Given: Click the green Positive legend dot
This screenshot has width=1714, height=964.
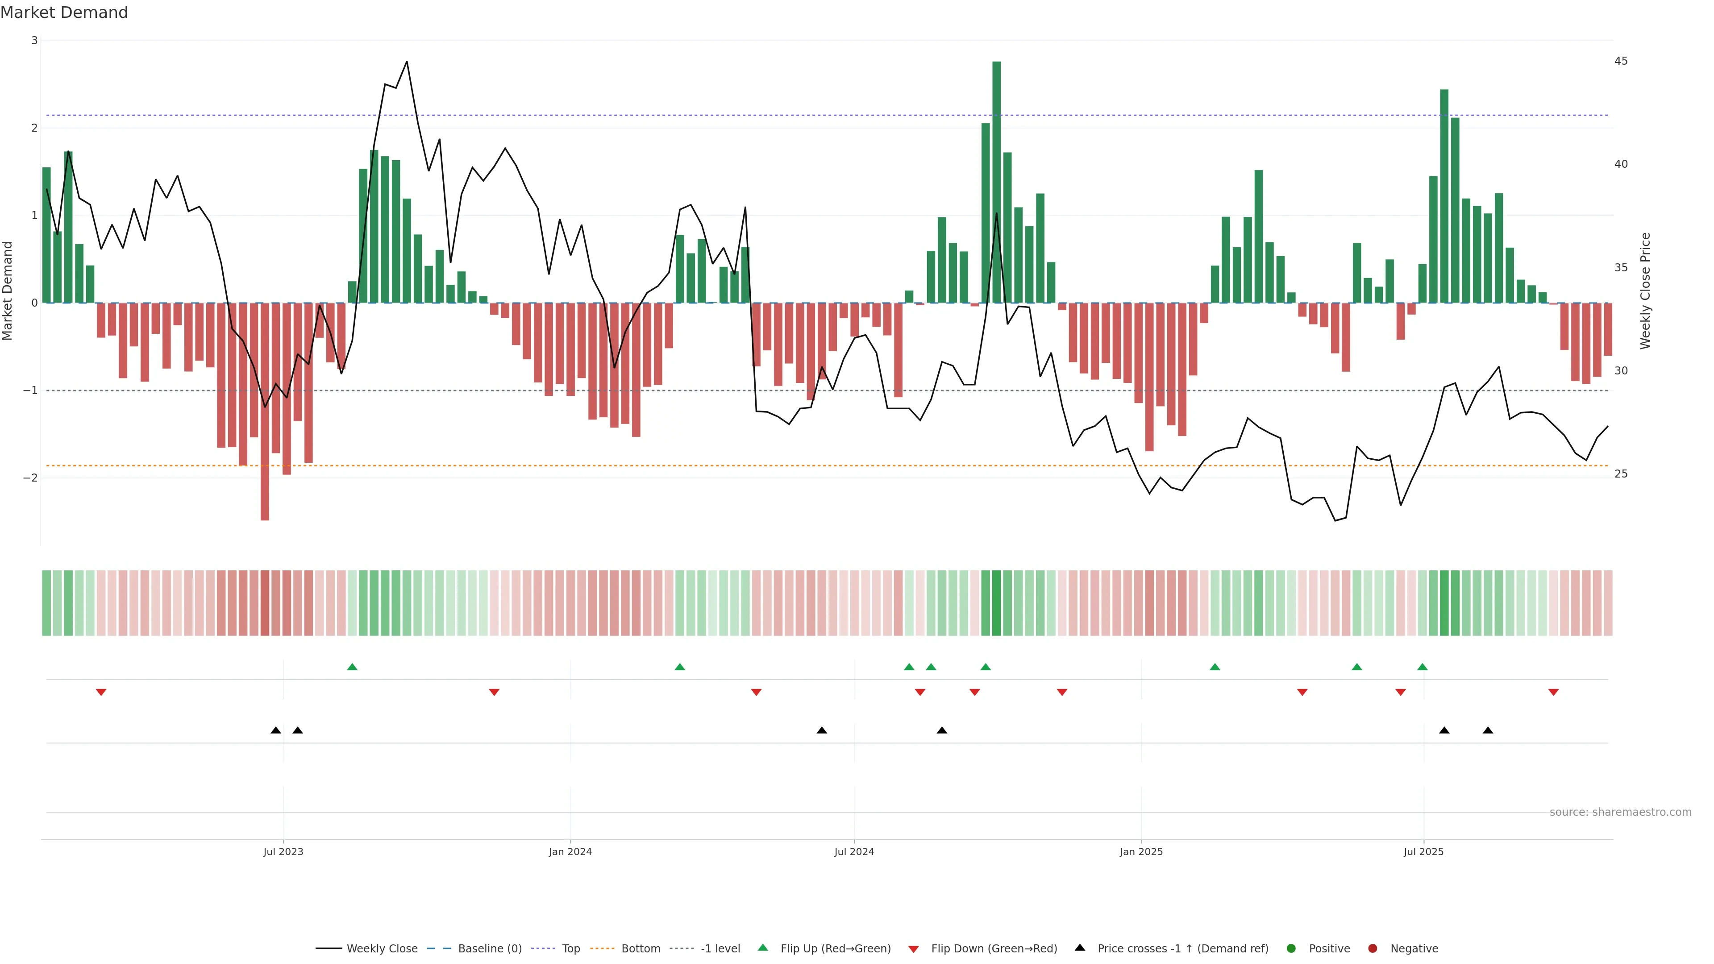Looking at the screenshot, I should tap(1291, 949).
